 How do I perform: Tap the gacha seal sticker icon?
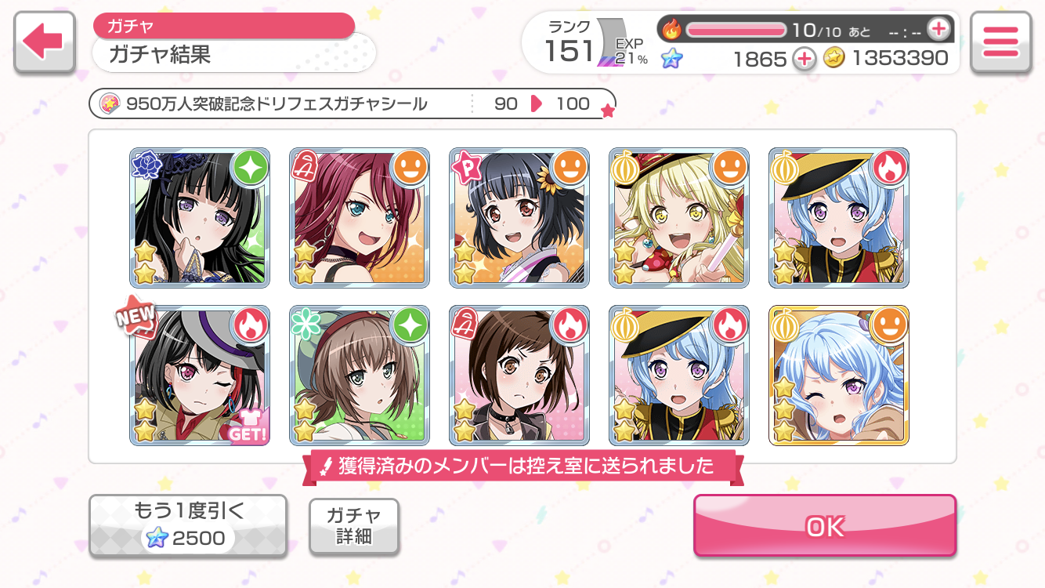110,103
